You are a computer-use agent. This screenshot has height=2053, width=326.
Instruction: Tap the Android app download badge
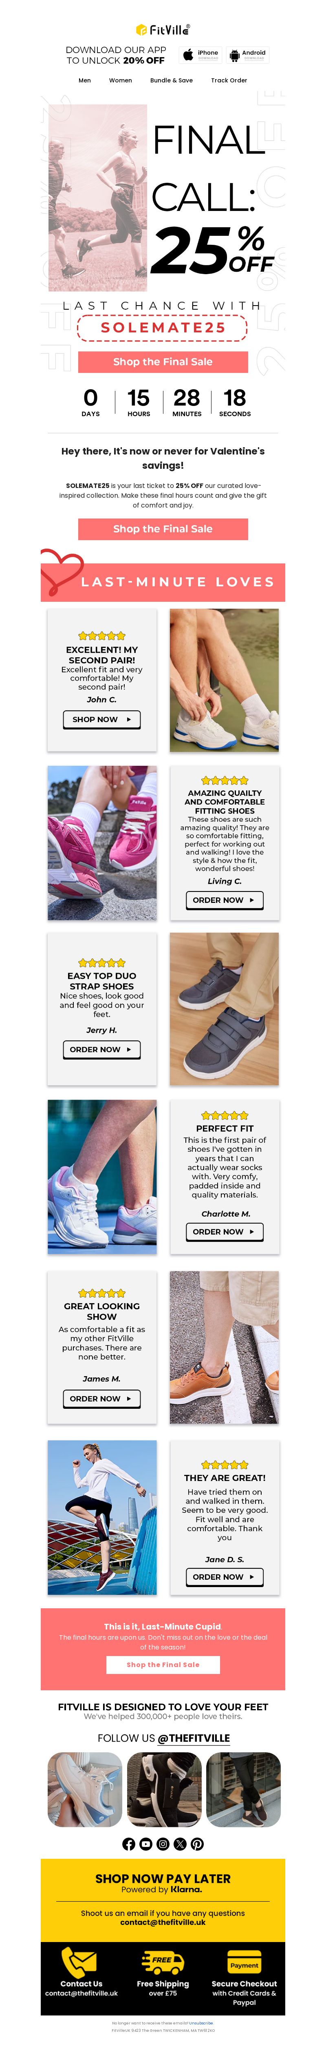point(248,55)
